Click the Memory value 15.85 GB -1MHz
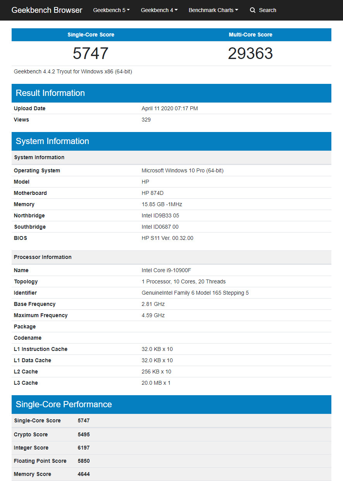The height and width of the screenshot is (481, 343). click(x=162, y=204)
